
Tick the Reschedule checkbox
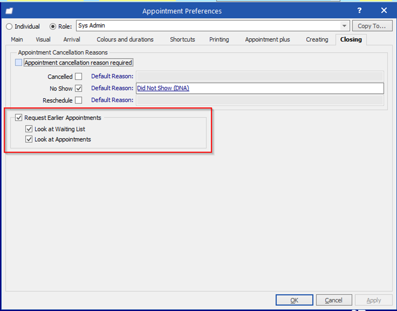[x=79, y=100]
